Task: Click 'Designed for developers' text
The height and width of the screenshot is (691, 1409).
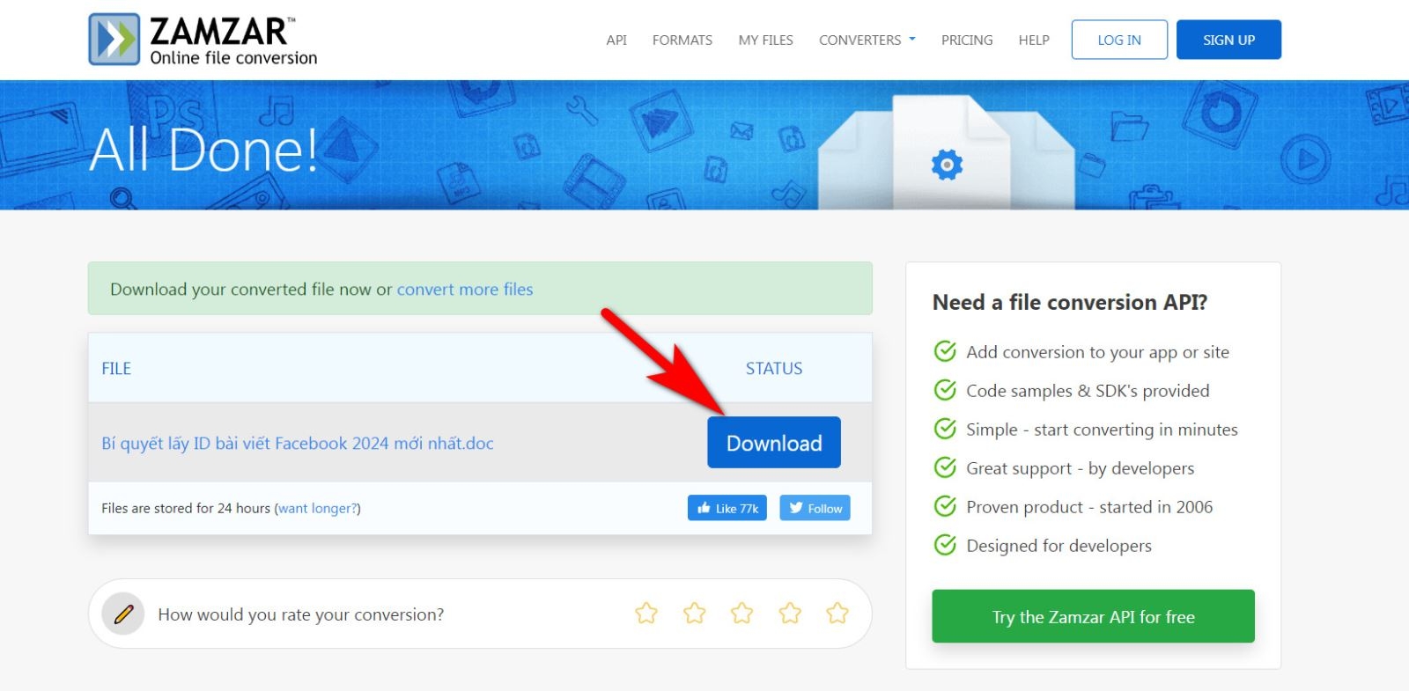Action: 1059,546
